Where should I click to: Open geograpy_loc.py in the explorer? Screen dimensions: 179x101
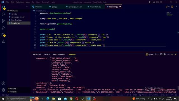tap(18, 17)
